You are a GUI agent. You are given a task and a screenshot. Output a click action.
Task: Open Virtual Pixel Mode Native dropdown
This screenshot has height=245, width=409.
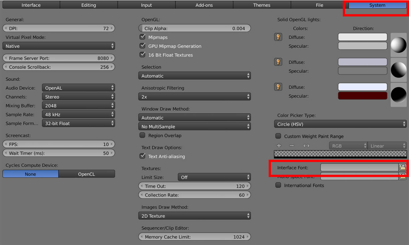click(x=59, y=46)
